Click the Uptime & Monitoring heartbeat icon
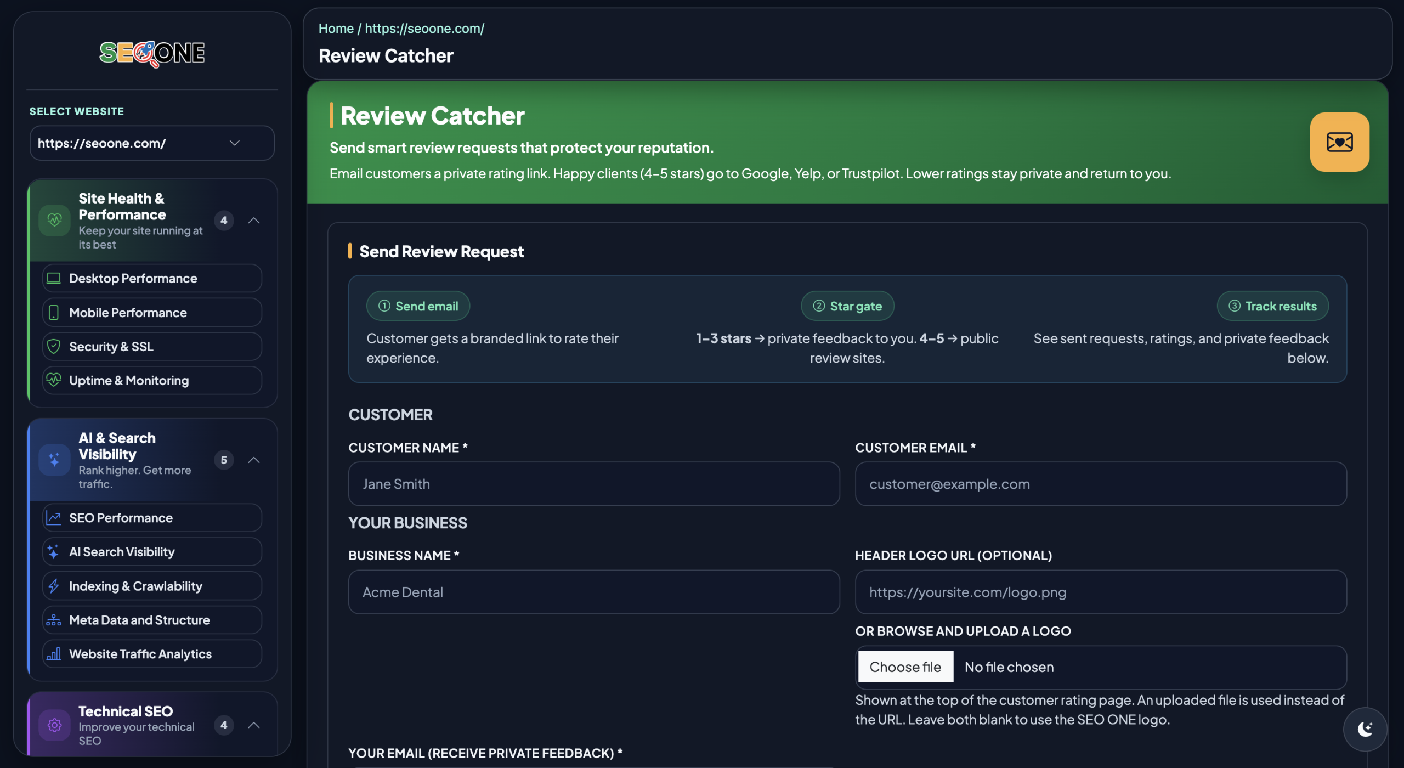Viewport: 1404px width, 768px height. (x=54, y=380)
